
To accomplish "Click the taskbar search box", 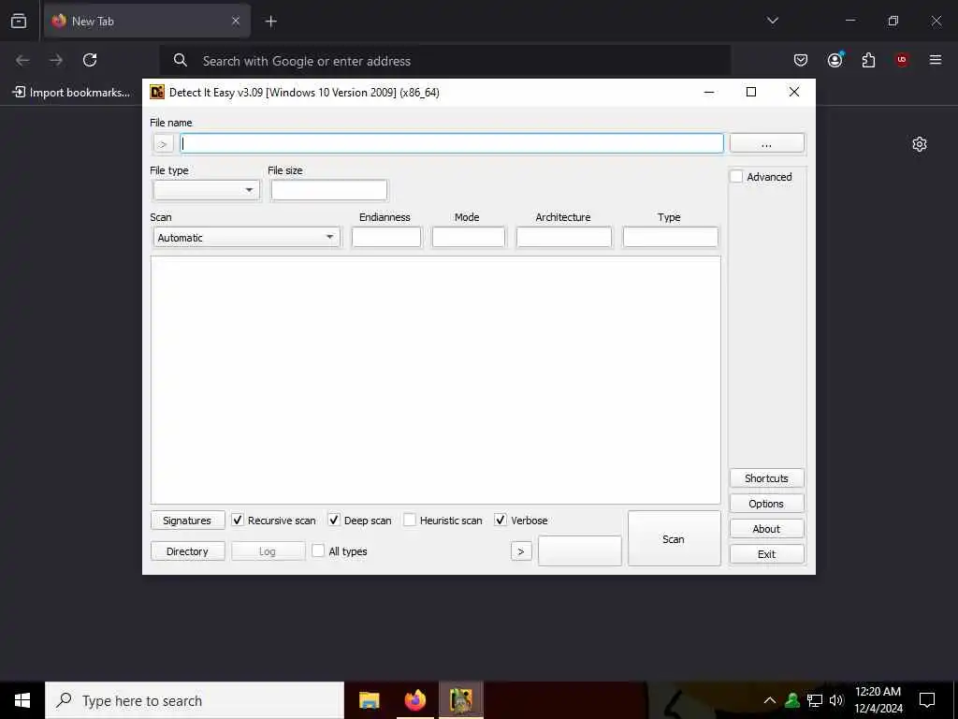I will (195, 700).
